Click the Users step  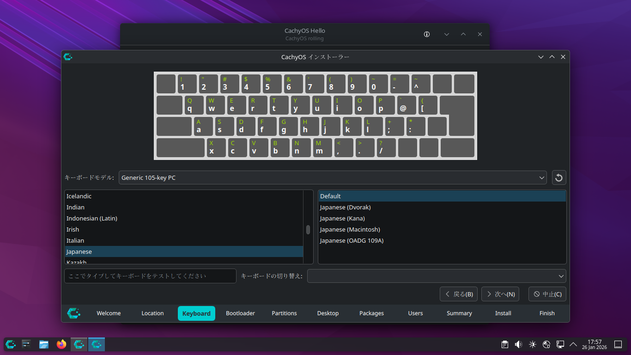415,313
